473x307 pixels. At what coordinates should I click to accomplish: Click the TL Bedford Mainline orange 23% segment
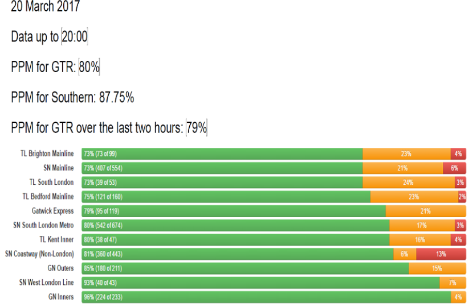coord(414,197)
